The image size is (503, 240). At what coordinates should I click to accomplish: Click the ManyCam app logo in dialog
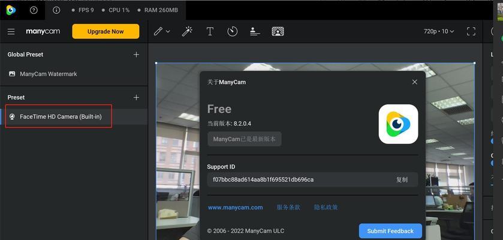pyautogui.click(x=399, y=124)
